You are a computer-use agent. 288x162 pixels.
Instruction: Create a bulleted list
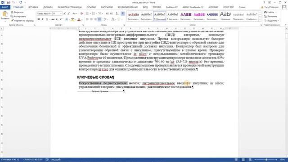click(x=88, y=13)
